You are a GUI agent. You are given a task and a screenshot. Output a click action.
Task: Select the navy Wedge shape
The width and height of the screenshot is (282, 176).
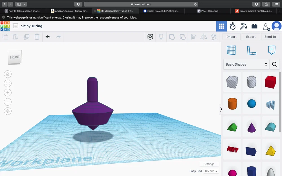251,151
